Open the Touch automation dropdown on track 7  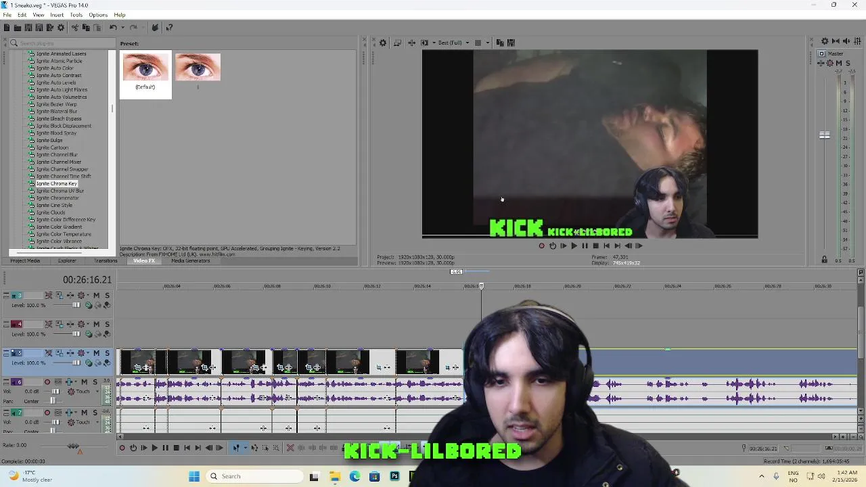pos(97,422)
